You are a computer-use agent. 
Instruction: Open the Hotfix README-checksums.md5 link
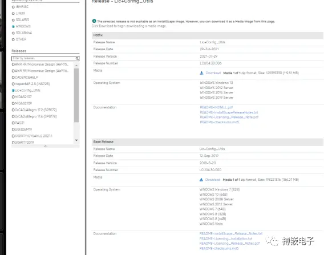tap(220, 122)
